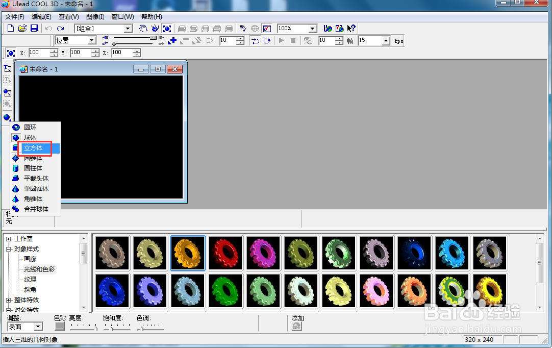Select the Resize object tool in main toolbar
The width and height of the screenshot is (552, 348).
click(167, 29)
